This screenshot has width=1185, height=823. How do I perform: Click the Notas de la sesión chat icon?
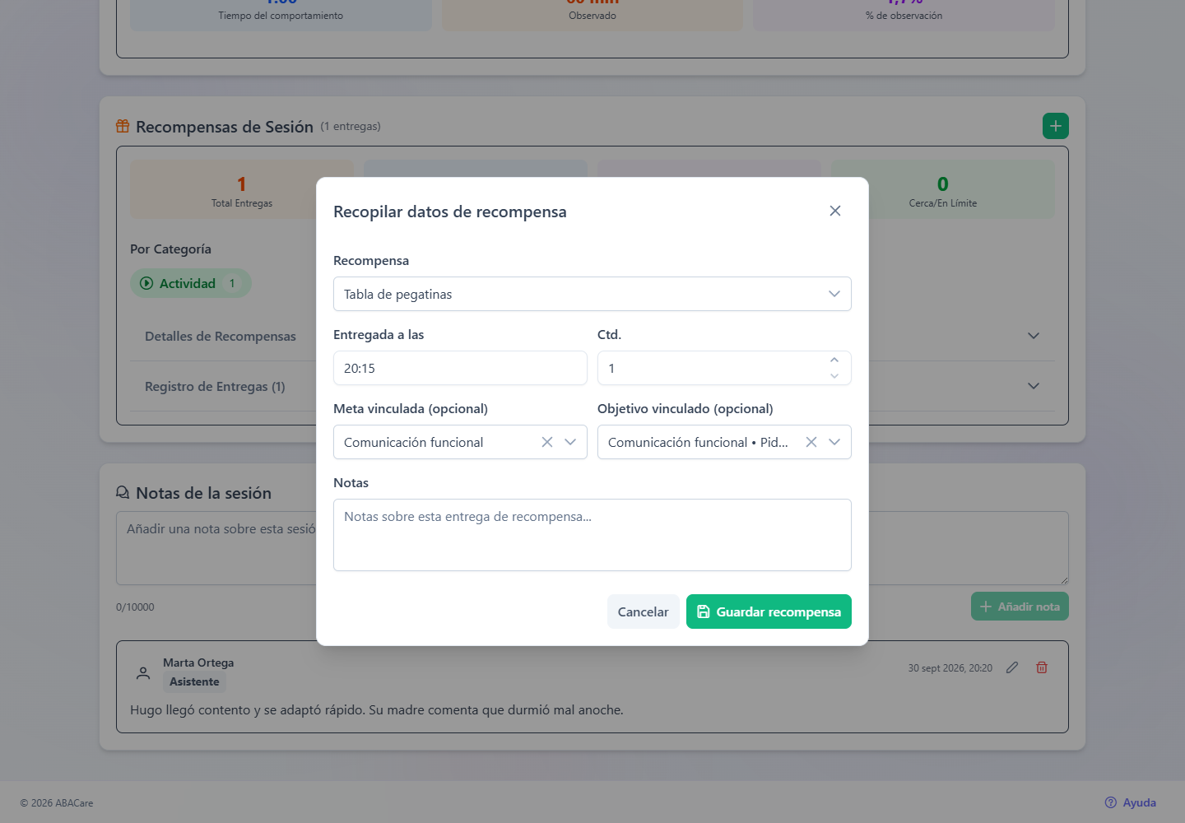click(123, 492)
